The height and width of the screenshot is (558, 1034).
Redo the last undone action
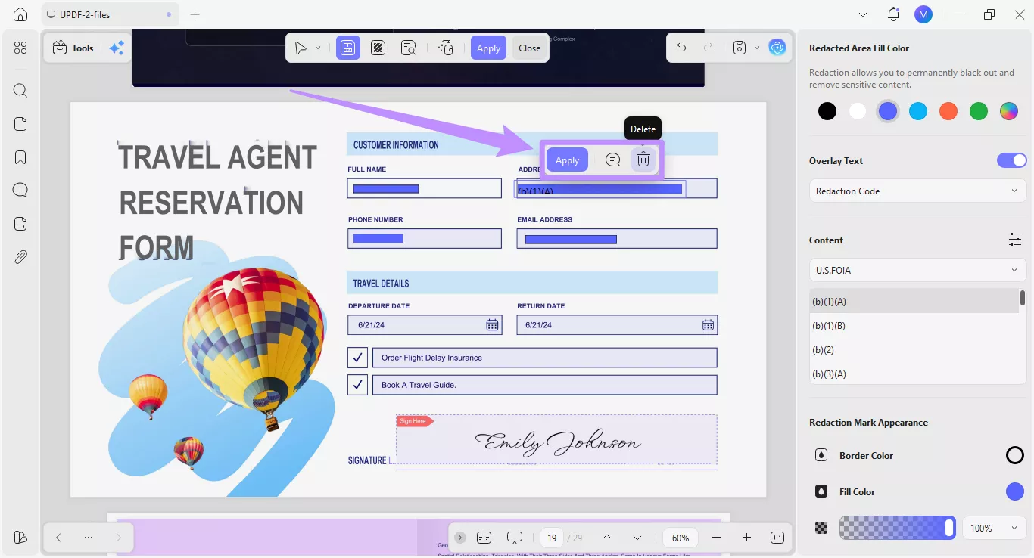tap(709, 48)
